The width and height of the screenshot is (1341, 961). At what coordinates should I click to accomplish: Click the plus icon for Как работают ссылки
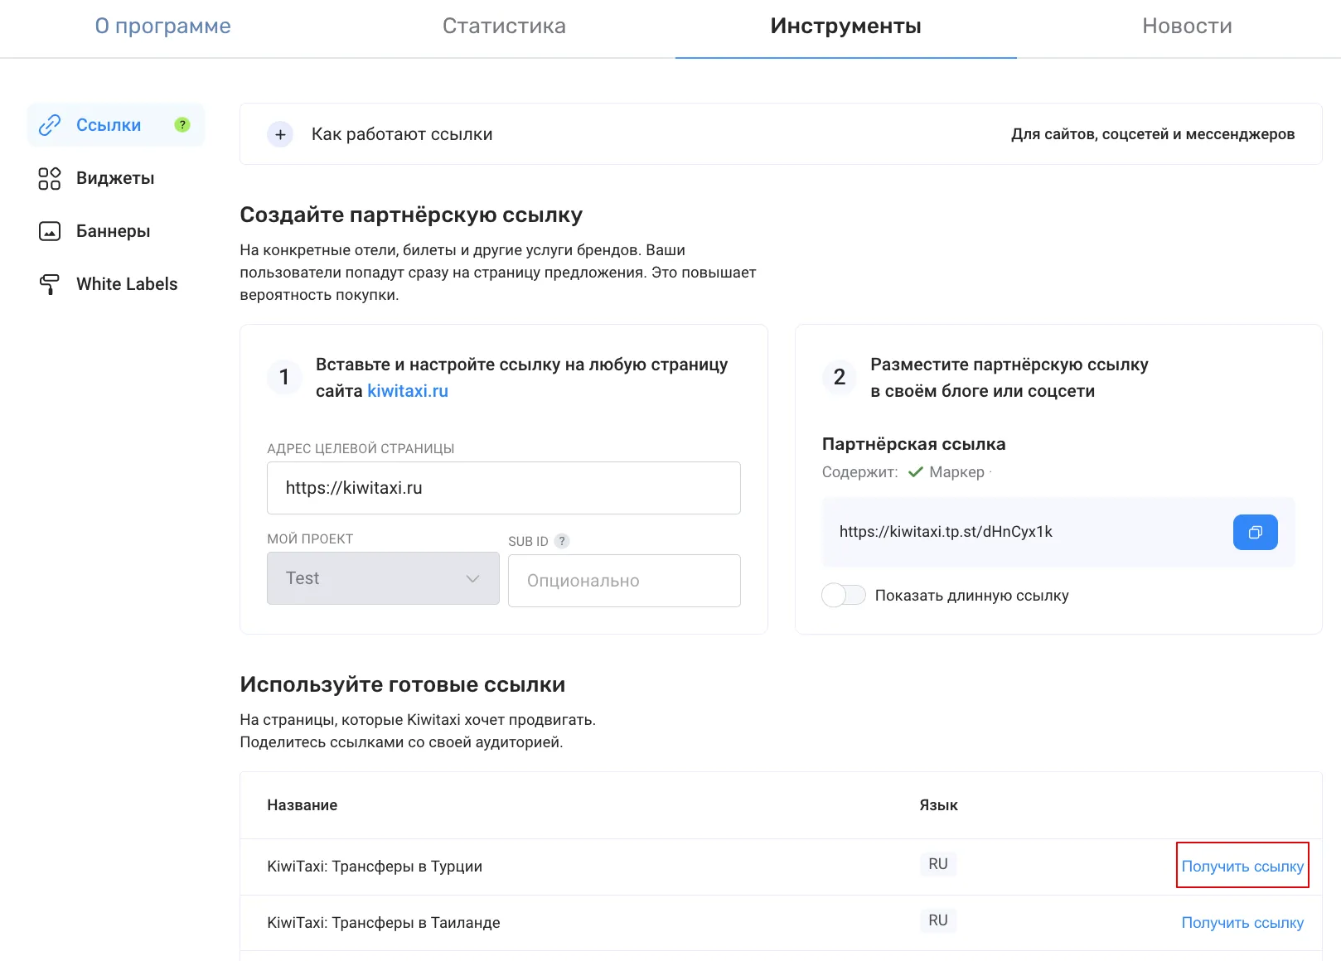(280, 134)
